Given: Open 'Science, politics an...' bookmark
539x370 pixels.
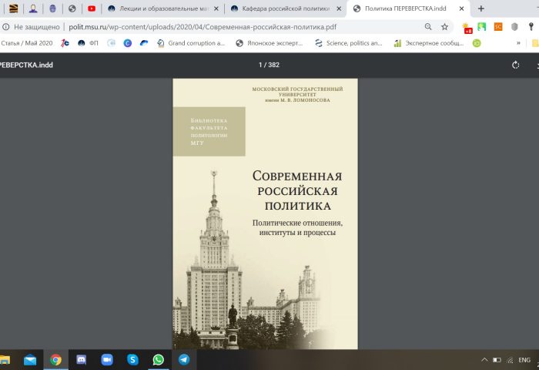Looking at the screenshot, I should click(348, 43).
